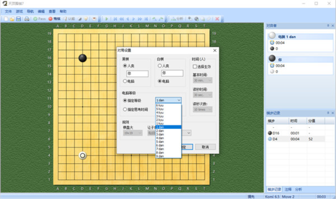Click the Open folder icon in toolbar
Screen dimensions: 336x199
[x=12, y=19]
